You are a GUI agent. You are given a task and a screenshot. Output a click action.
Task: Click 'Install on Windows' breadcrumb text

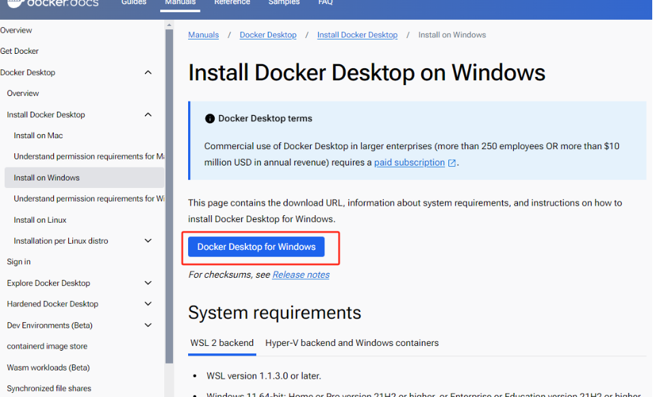click(x=452, y=35)
